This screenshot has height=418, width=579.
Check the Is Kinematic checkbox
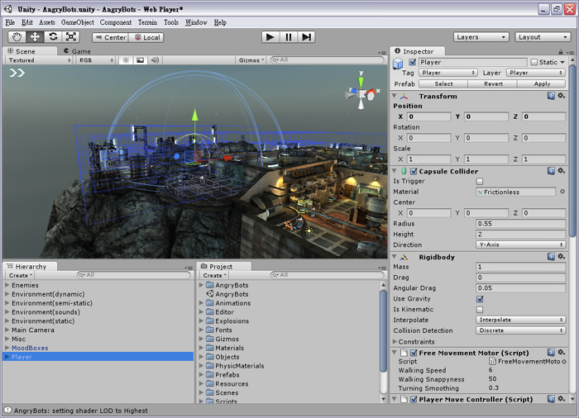[480, 310]
